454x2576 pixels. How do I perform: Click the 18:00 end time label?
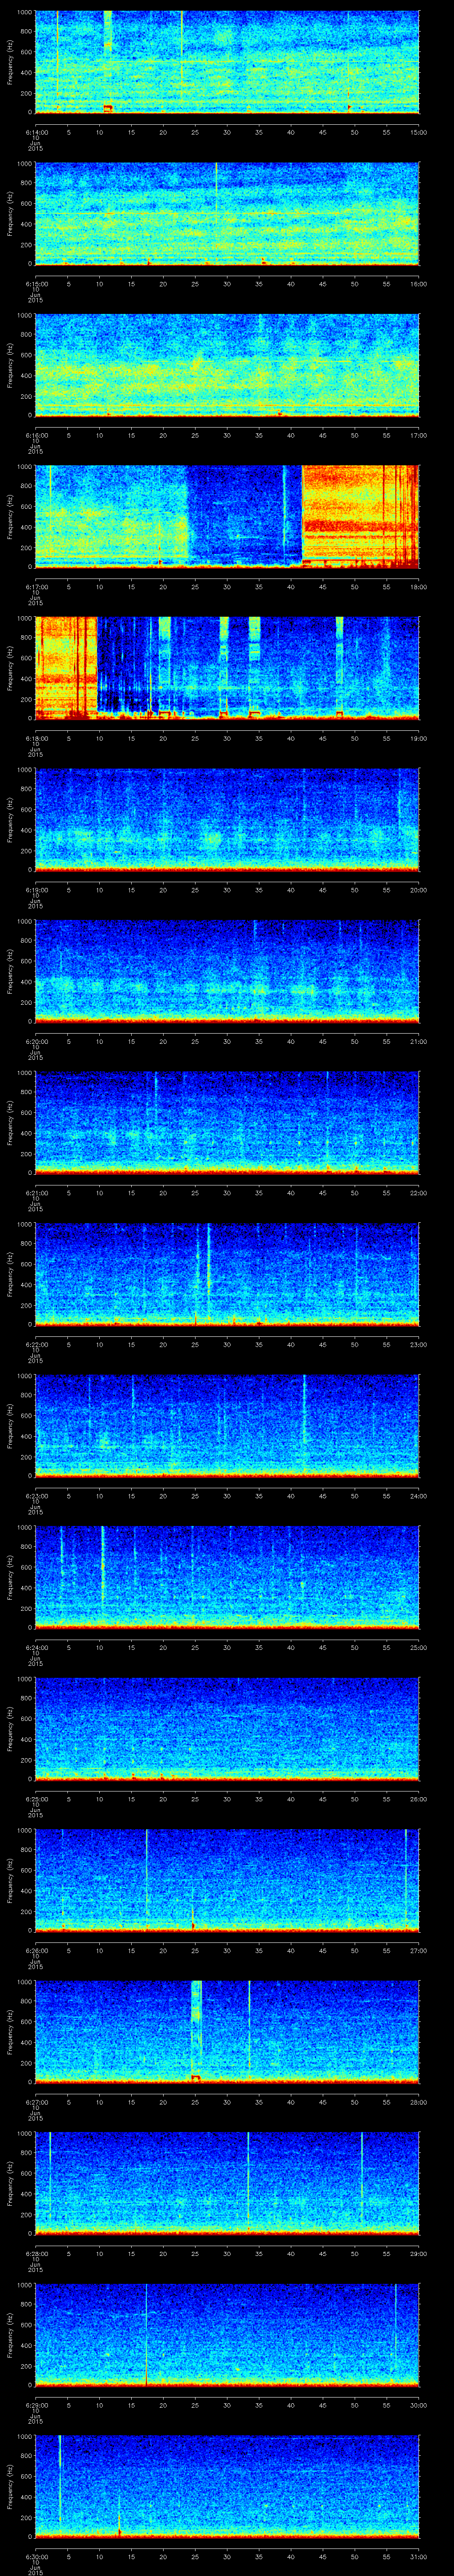pyautogui.click(x=418, y=587)
